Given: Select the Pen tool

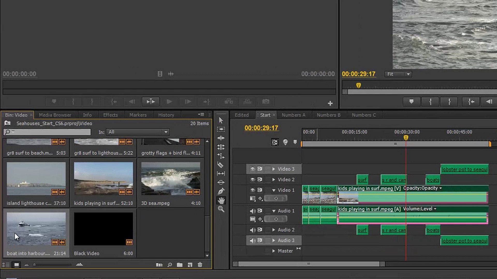Looking at the screenshot, I should (x=221, y=191).
